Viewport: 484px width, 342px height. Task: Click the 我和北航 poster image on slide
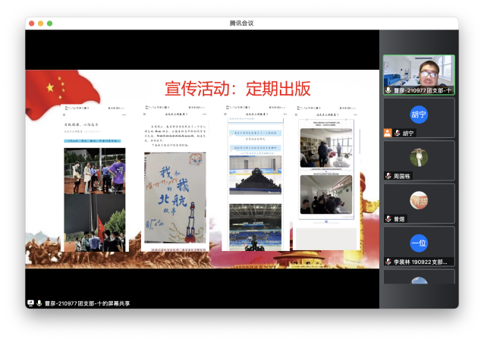[x=174, y=199]
